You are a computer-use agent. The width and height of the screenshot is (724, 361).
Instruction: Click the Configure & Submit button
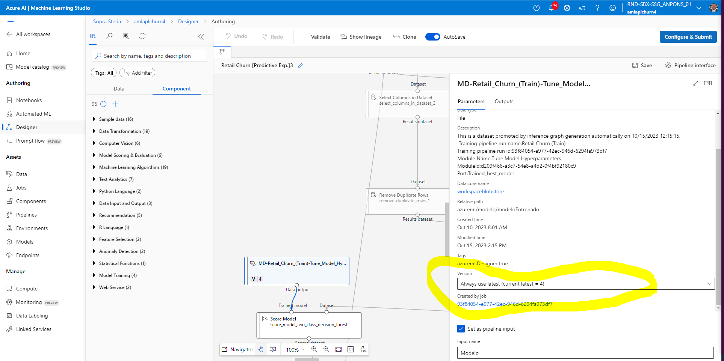pyautogui.click(x=688, y=36)
